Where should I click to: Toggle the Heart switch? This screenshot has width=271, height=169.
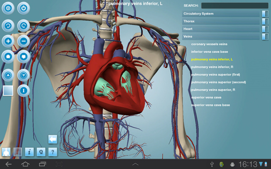(265, 29)
